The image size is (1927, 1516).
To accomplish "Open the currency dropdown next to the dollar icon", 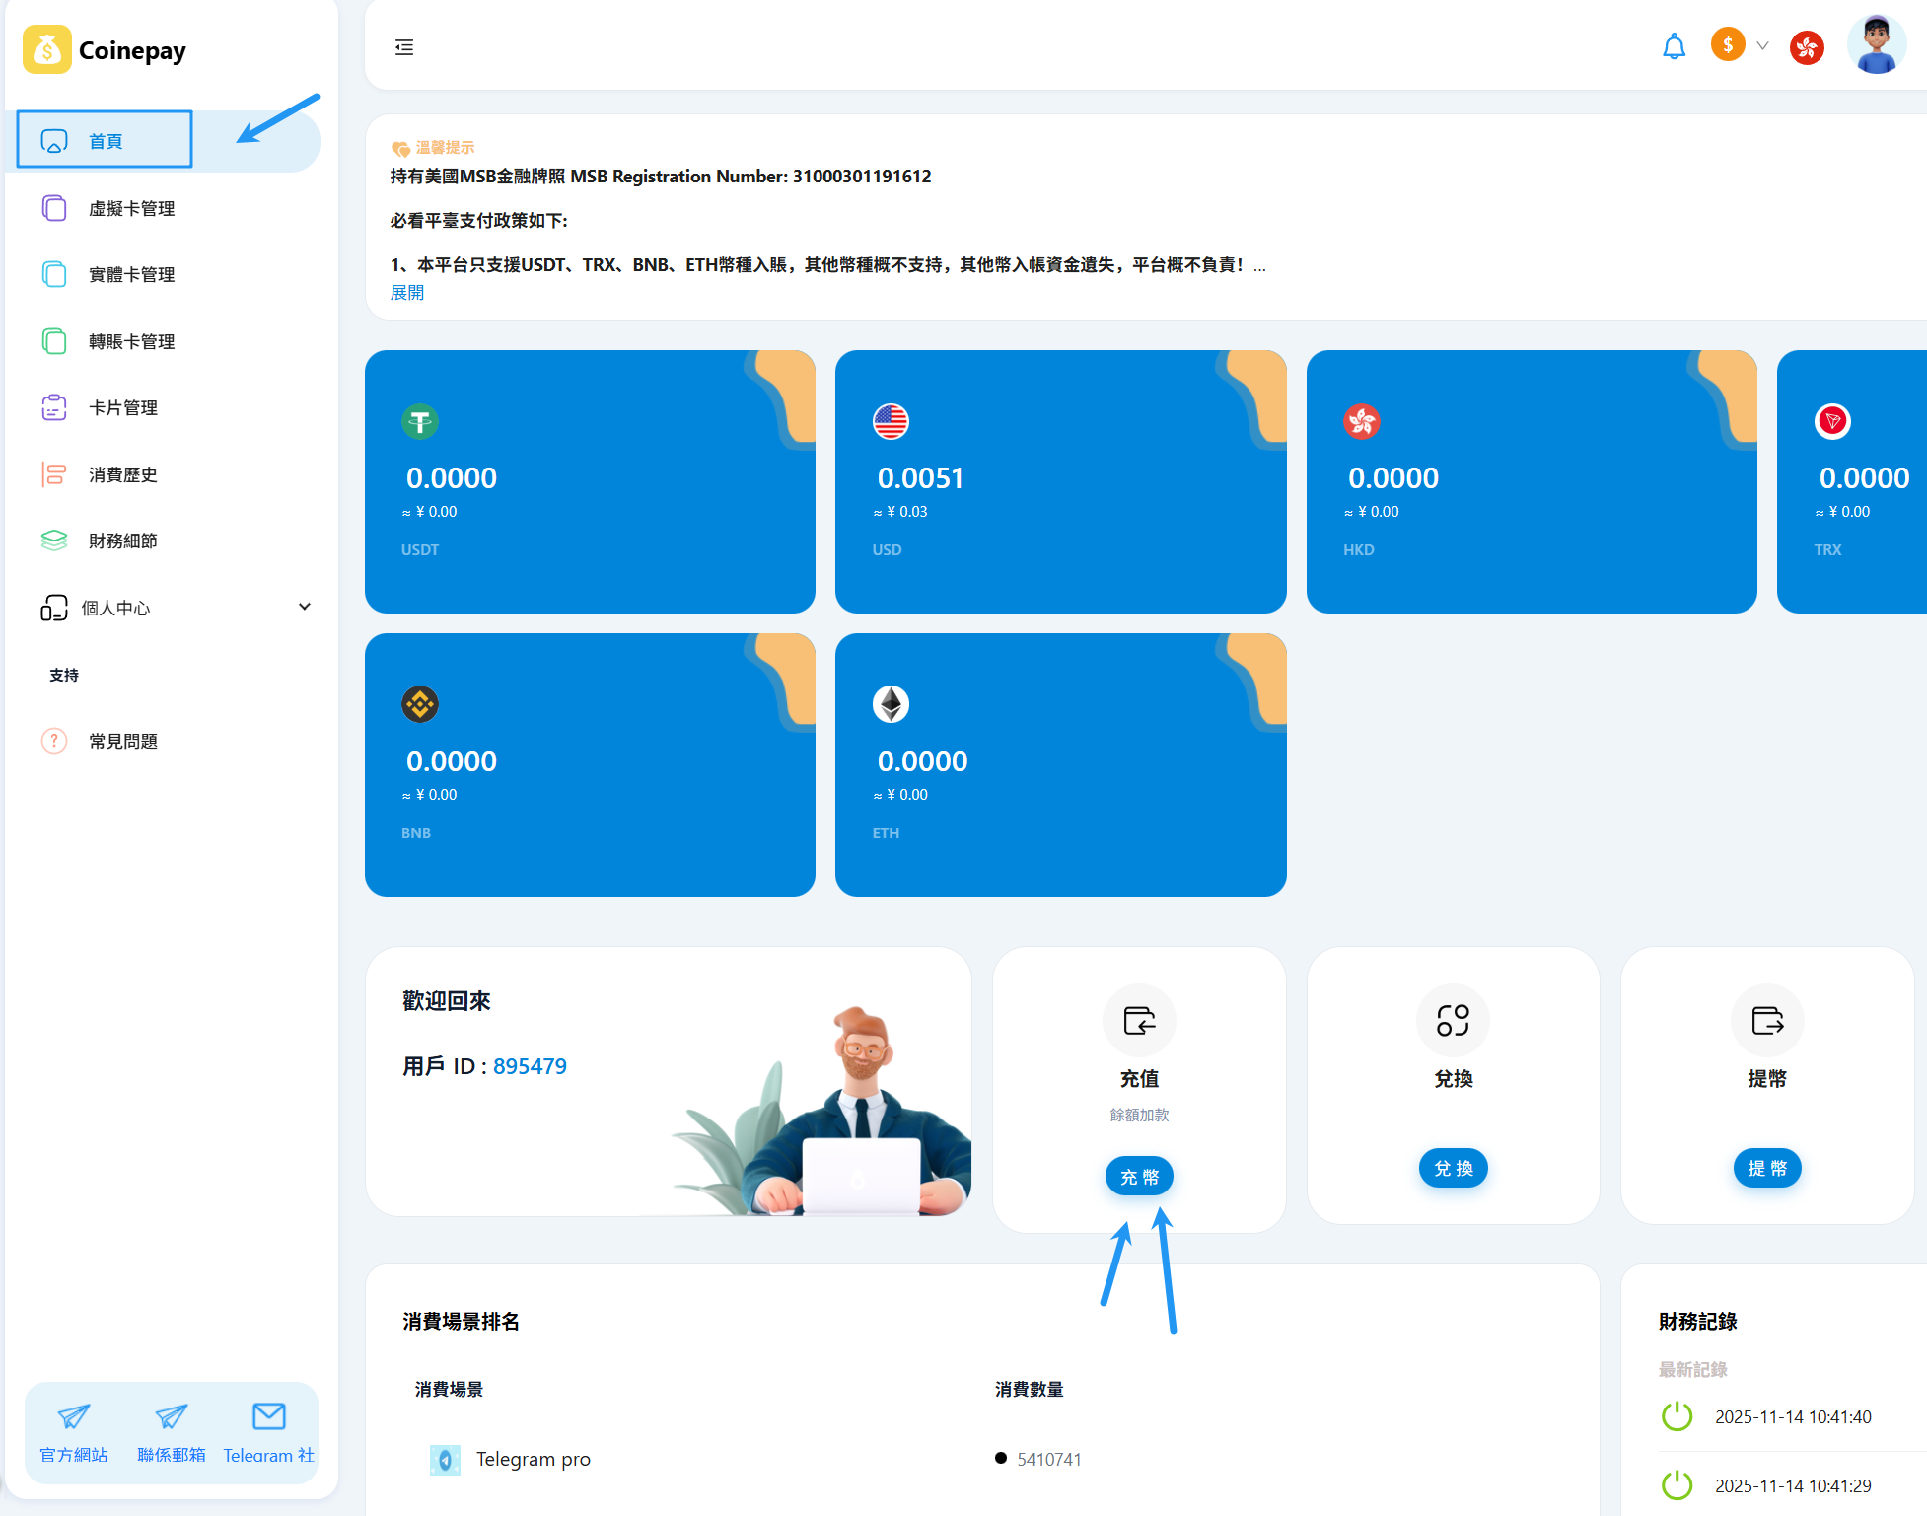I will pyautogui.click(x=1762, y=45).
